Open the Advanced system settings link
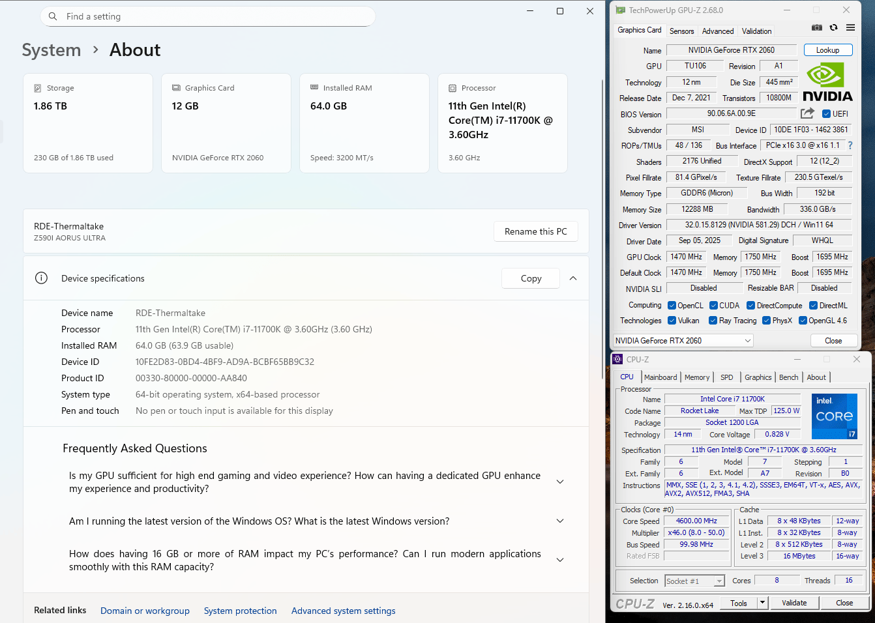875x623 pixels. click(x=344, y=611)
